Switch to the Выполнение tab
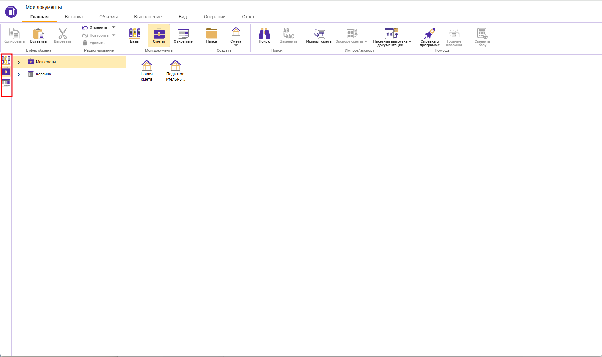The width and height of the screenshot is (602, 357). [x=148, y=17]
